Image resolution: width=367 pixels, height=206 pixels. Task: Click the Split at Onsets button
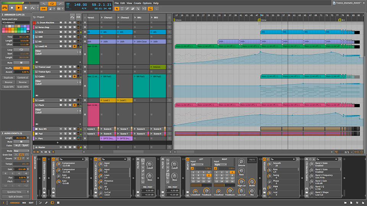(x=16, y=196)
